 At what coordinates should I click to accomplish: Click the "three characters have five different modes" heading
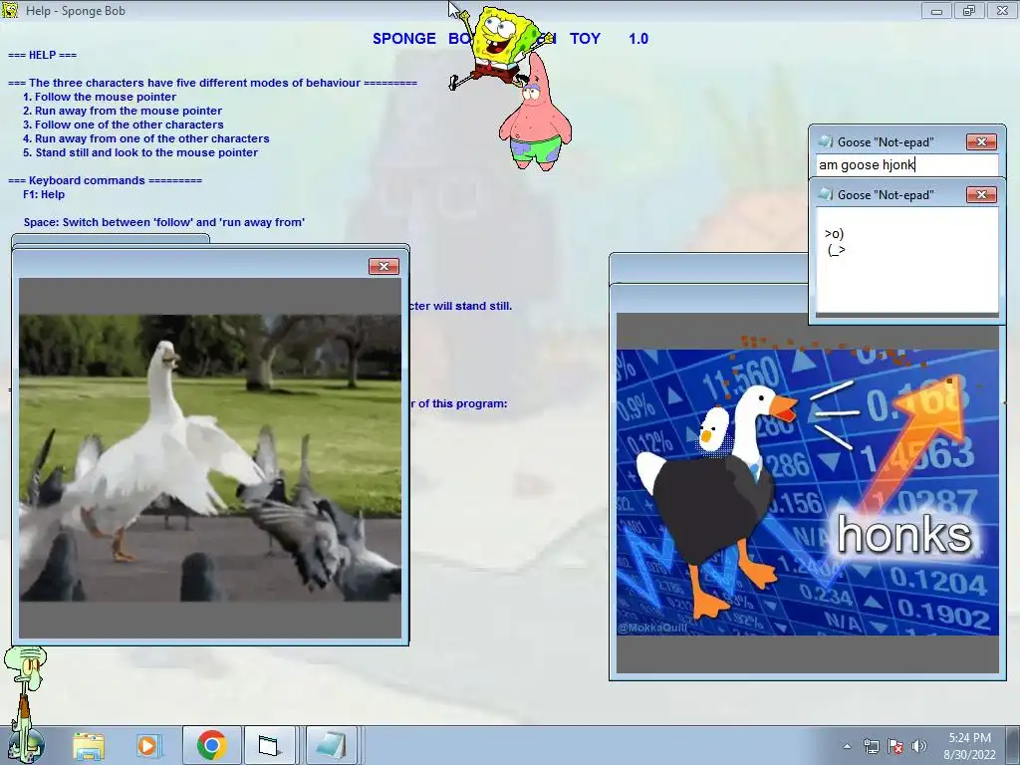point(212,83)
